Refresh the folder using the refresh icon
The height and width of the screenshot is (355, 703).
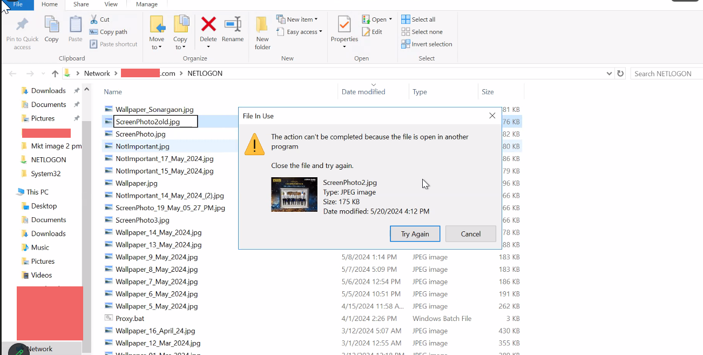pyautogui.click(x=621, y=73)
